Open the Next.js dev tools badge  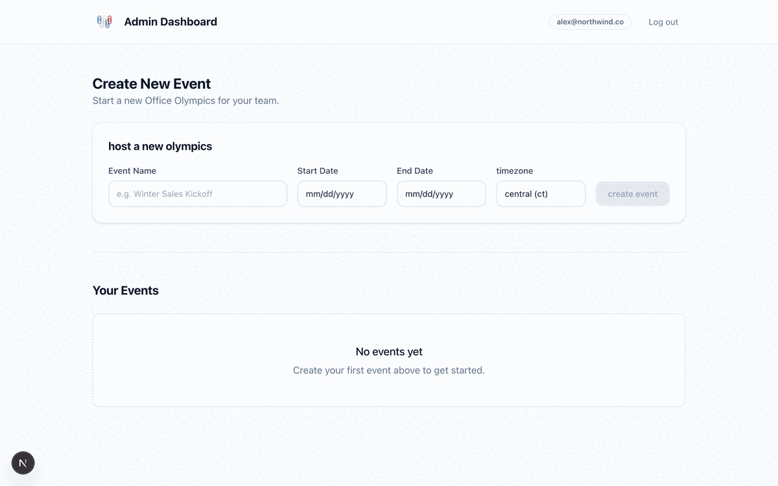[x=23, y=463]
